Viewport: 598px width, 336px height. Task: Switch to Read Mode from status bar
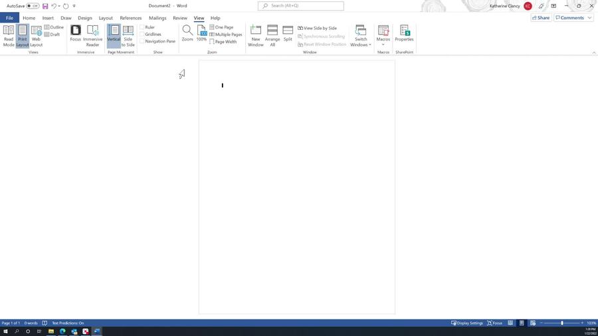(x=510, y=323)
